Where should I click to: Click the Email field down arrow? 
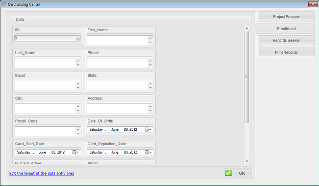click(78, 88)
